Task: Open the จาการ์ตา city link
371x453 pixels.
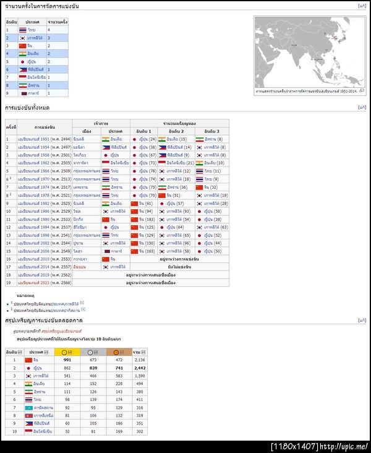Action: pos(80,163)
